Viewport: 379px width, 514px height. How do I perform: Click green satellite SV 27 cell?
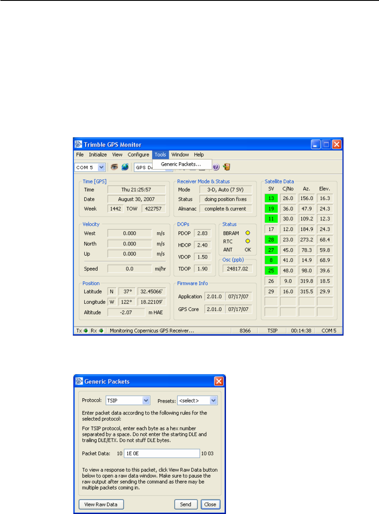tap(271, 250)
